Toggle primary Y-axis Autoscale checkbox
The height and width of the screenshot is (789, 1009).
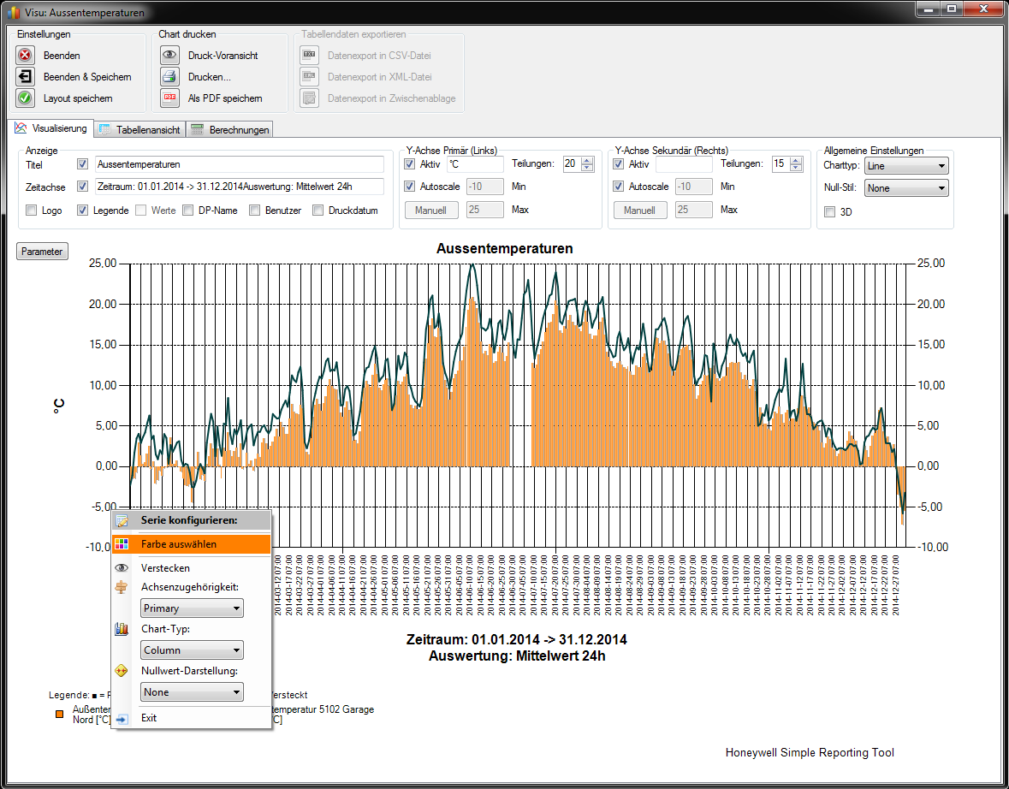pyautogui.click(x=409, y=187)
